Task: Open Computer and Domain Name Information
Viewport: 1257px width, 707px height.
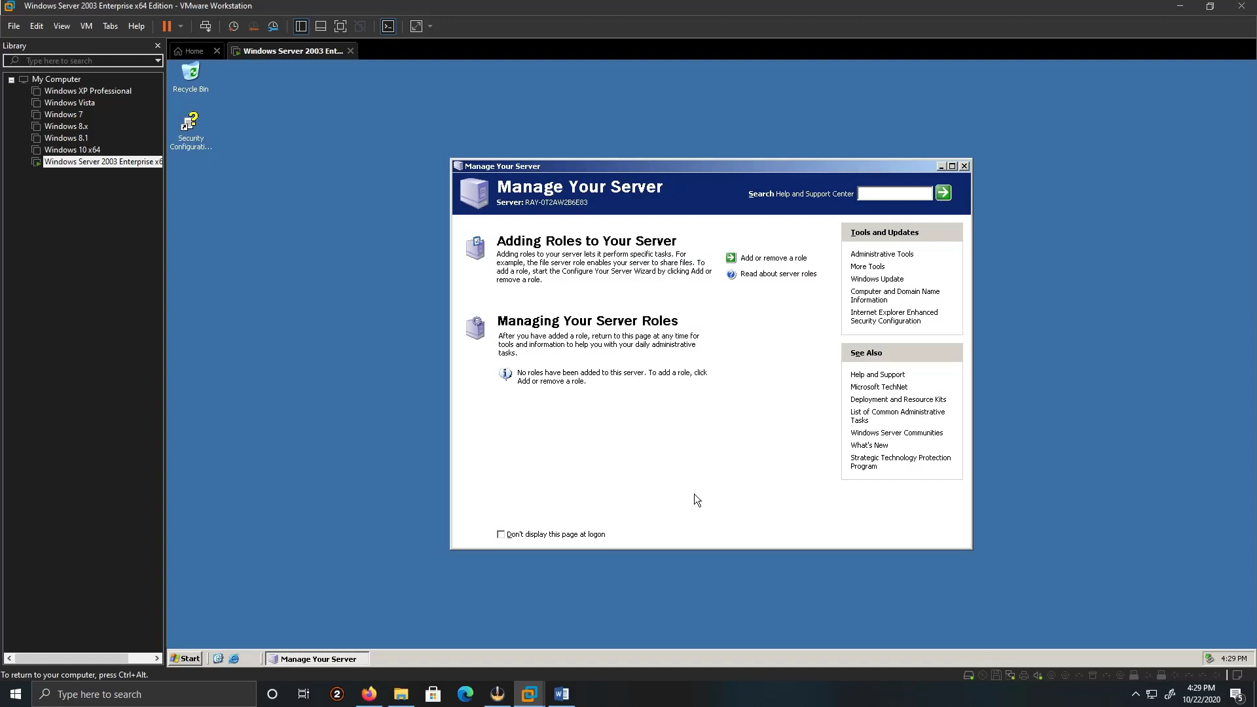Action: click(x=895, y=296)
